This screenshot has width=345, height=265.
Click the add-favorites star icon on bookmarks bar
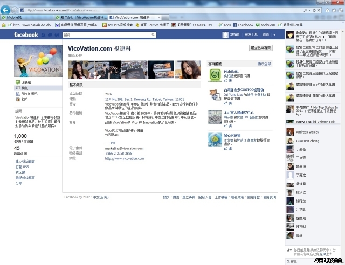click(x=4, y=25)
